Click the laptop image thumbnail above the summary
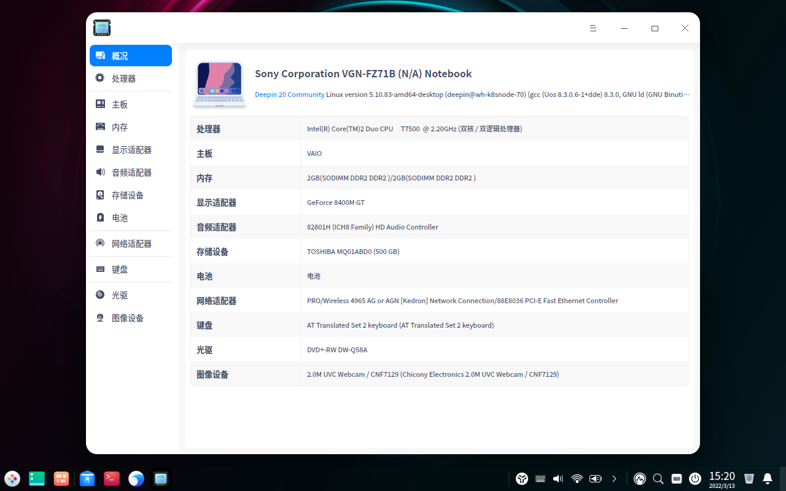 (x=219, y=85)
